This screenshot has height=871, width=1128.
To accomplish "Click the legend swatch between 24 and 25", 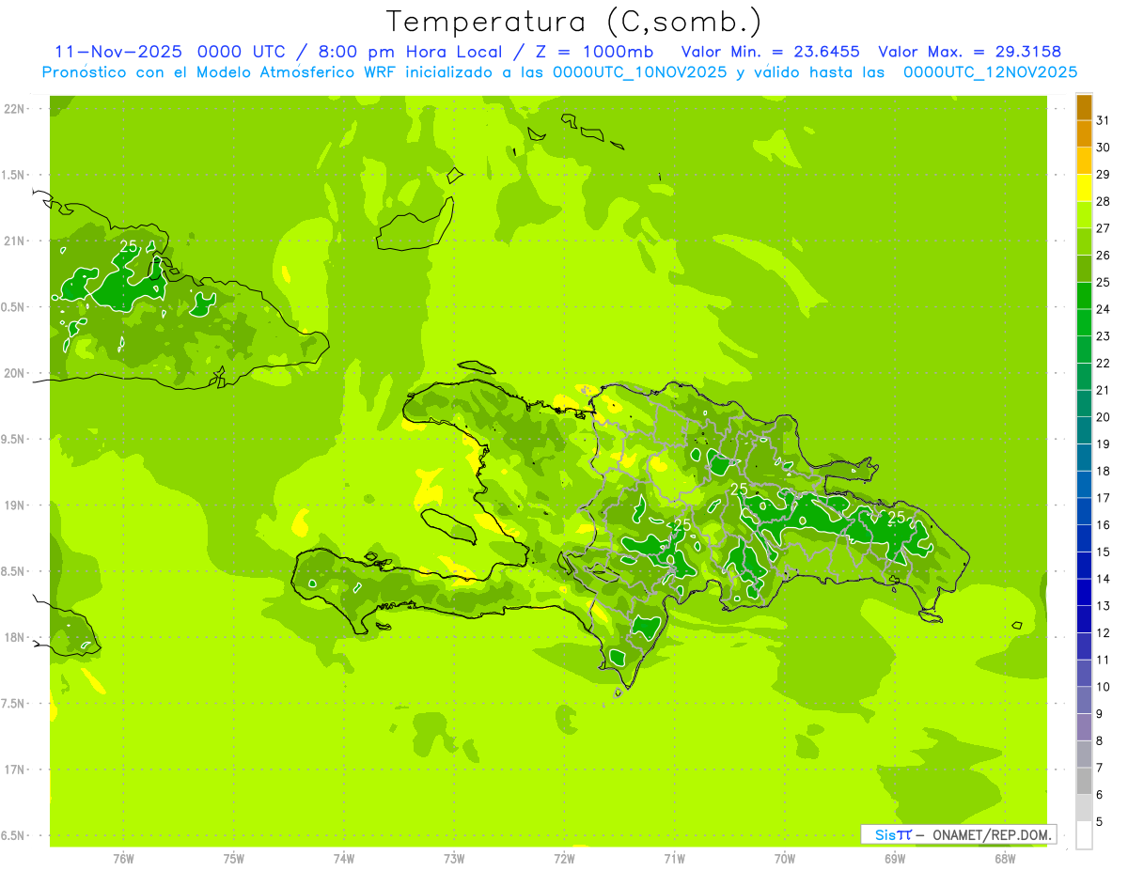I will coord(1084,296).
